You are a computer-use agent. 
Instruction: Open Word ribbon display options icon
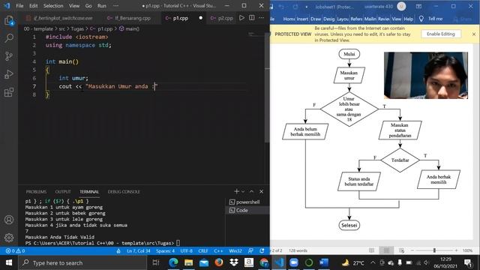coord(418,6)
